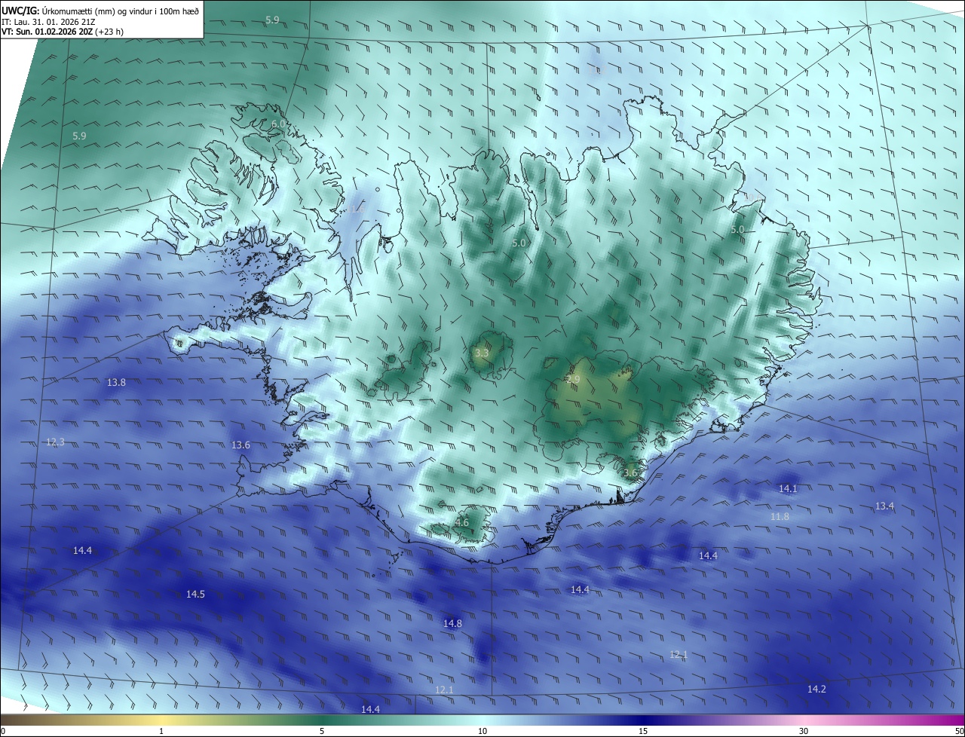Screen dimensions: 965x737
Task: Click the title text "Úrkomumætti (mm) og vindur"
Action: coord(97,10)
